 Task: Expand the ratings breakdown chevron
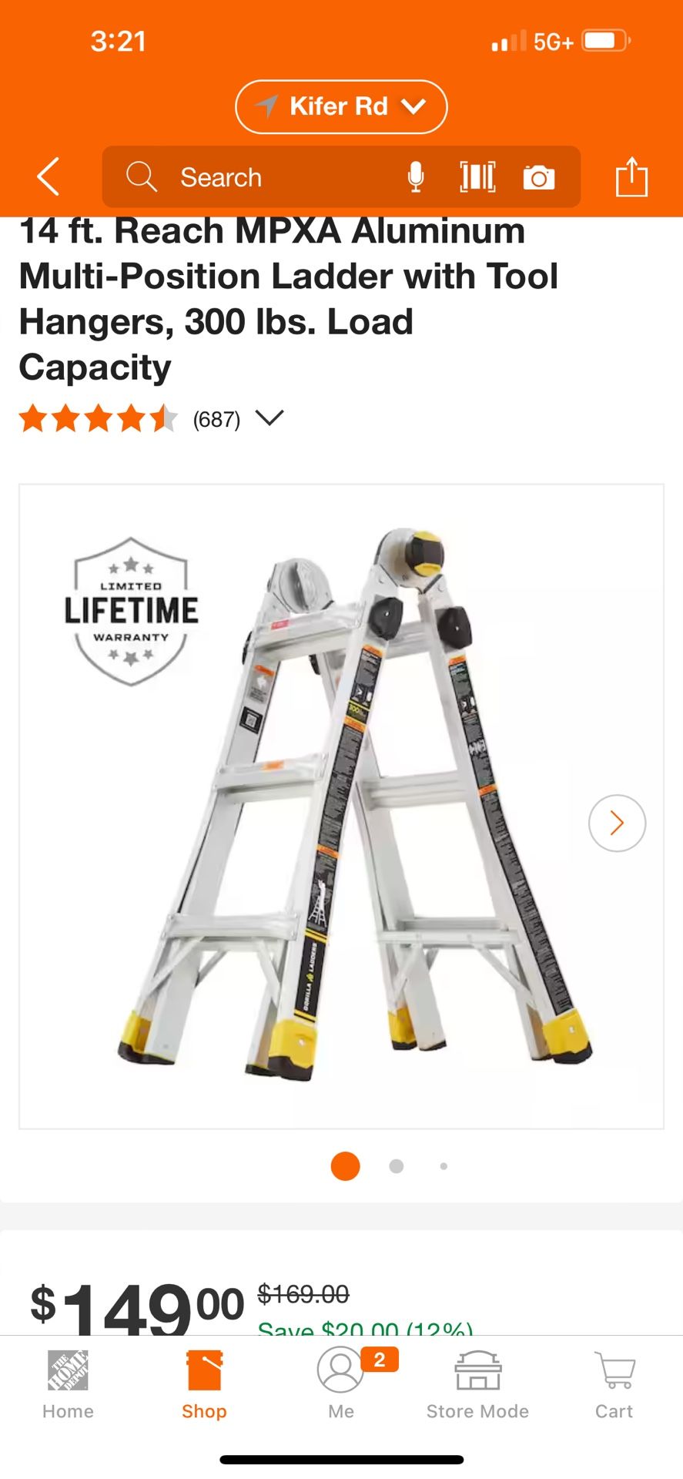coord(270,418)
